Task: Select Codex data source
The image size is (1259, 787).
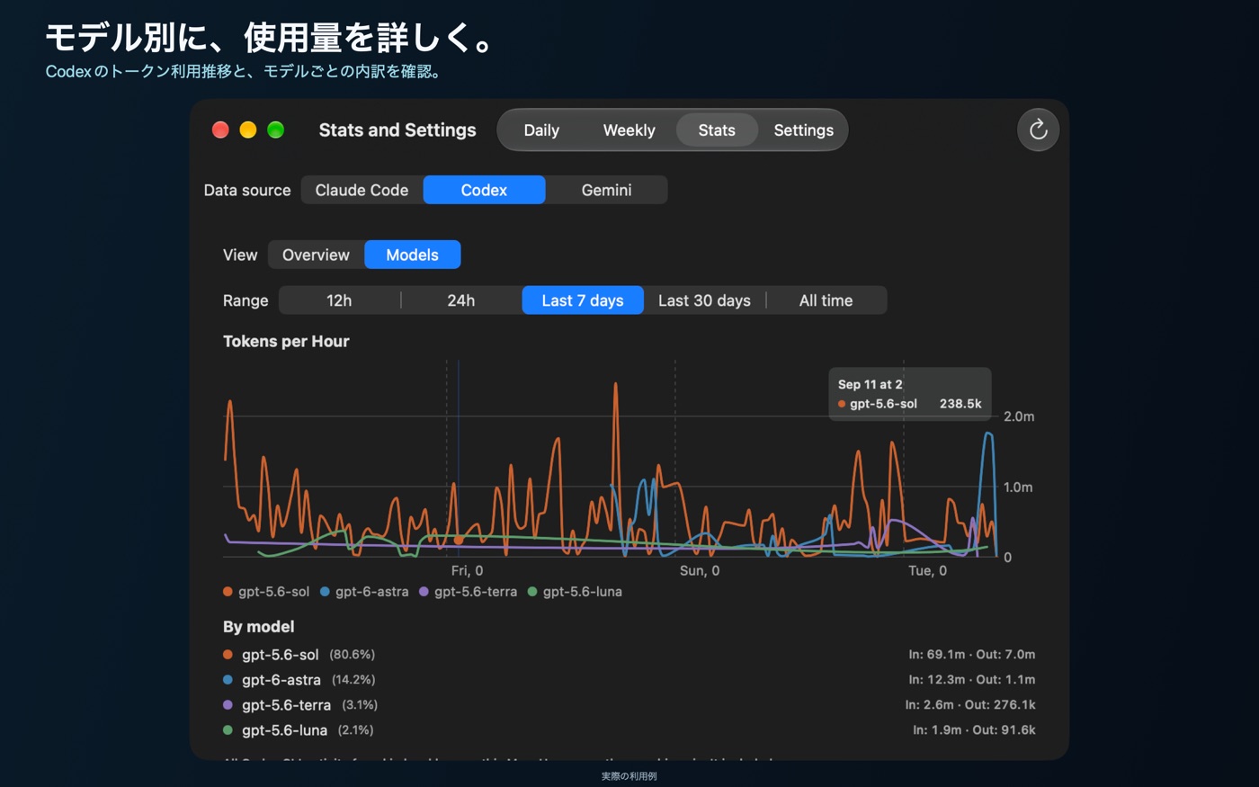Action: point(484,190)
